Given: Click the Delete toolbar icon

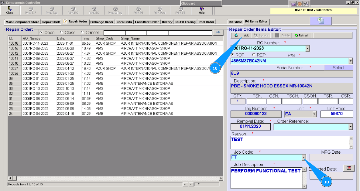Looking at the screenshot, I should [277, 35].
